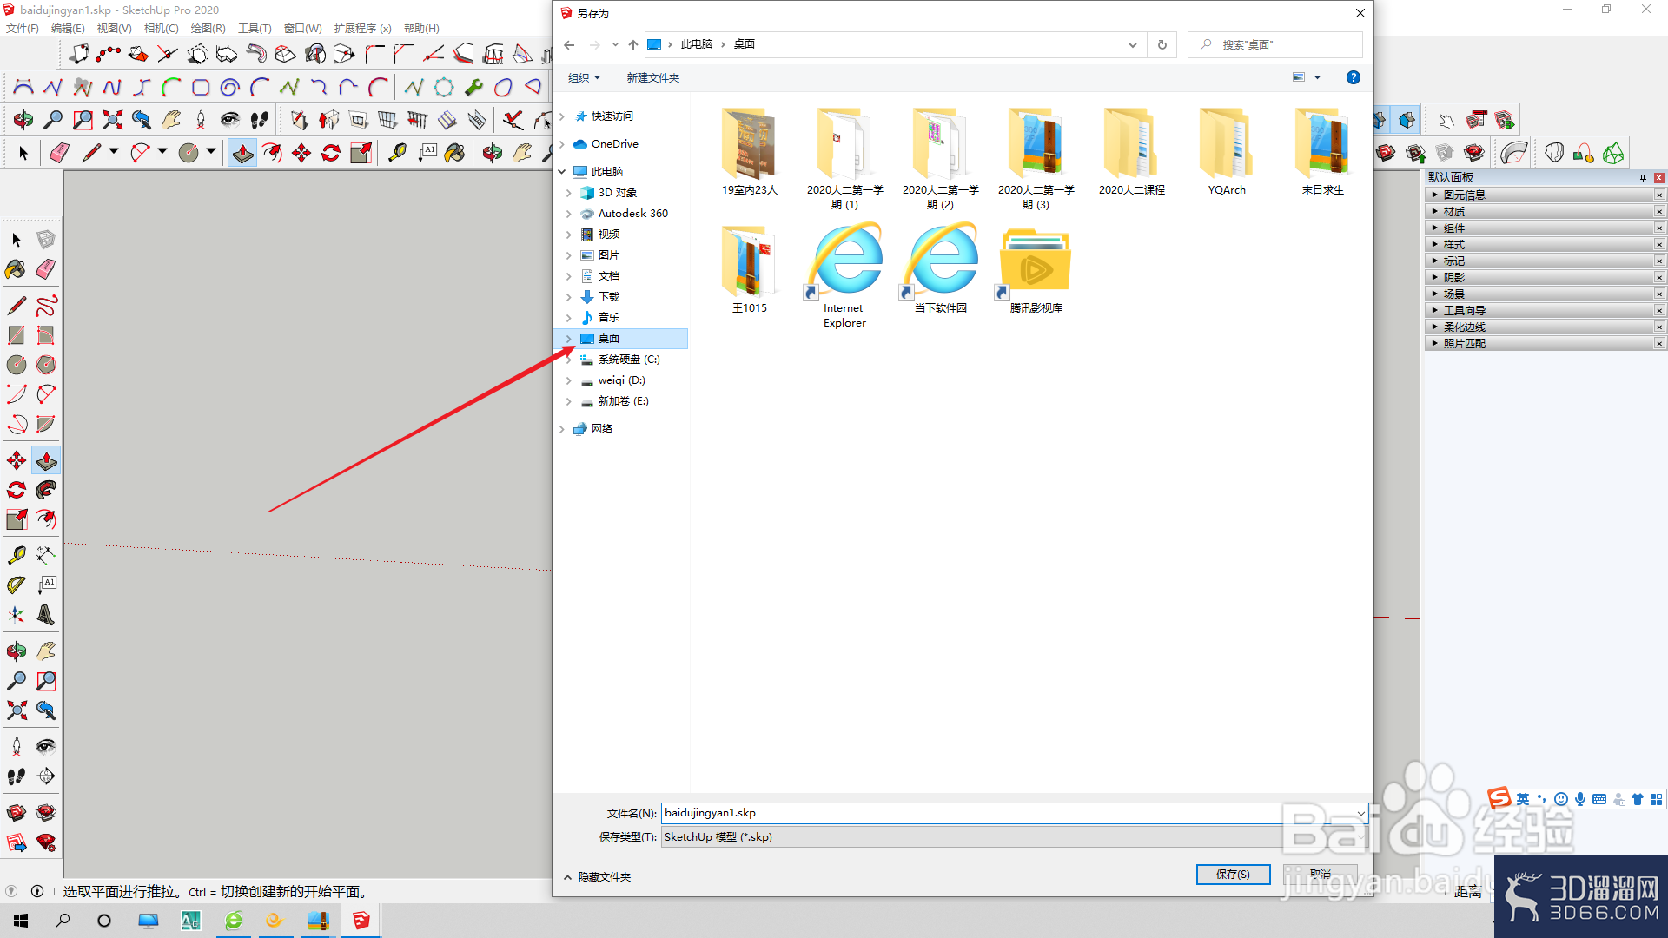Expand 阴影 panel in default tray
This screenshot has width=1668, height=938.
(1434, 277)
